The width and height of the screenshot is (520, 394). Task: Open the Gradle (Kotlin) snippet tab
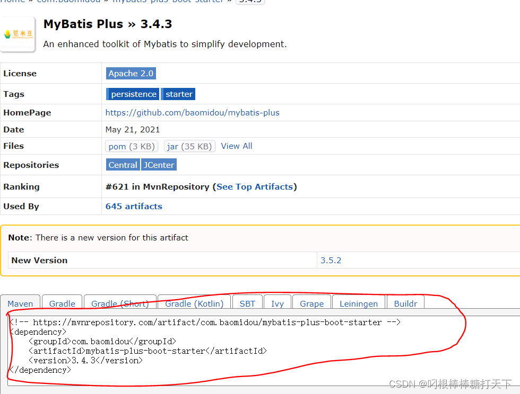[194, 303]
